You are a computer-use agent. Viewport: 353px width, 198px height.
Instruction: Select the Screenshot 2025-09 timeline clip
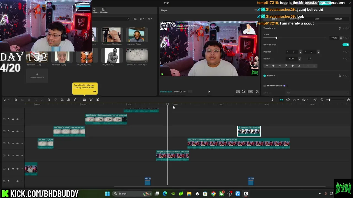249,131
